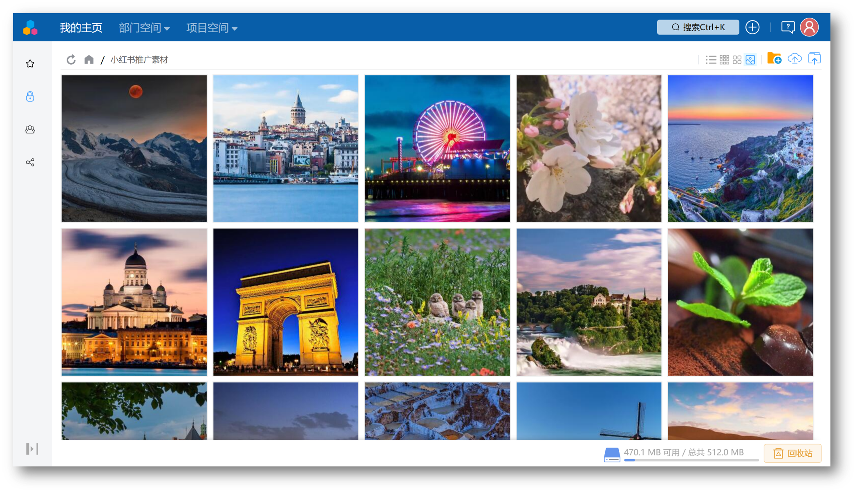The width and height of the screenshot is (857, 493).
Task: Open the neon ferris wheel photo
Action: (437, 148)
